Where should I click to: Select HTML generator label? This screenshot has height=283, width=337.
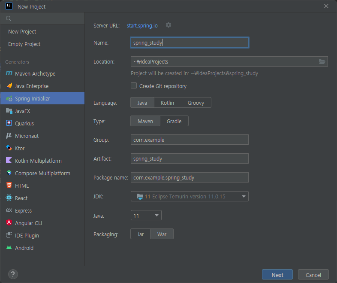click(22, 186)
